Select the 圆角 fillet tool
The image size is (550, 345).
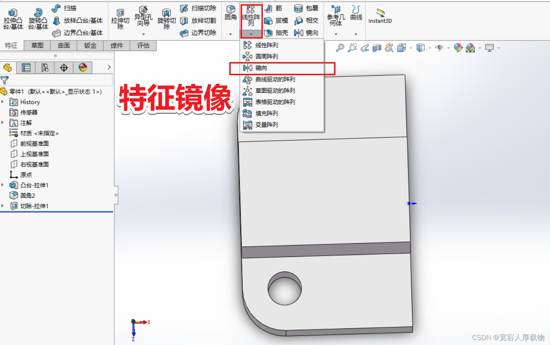point(230,13)
